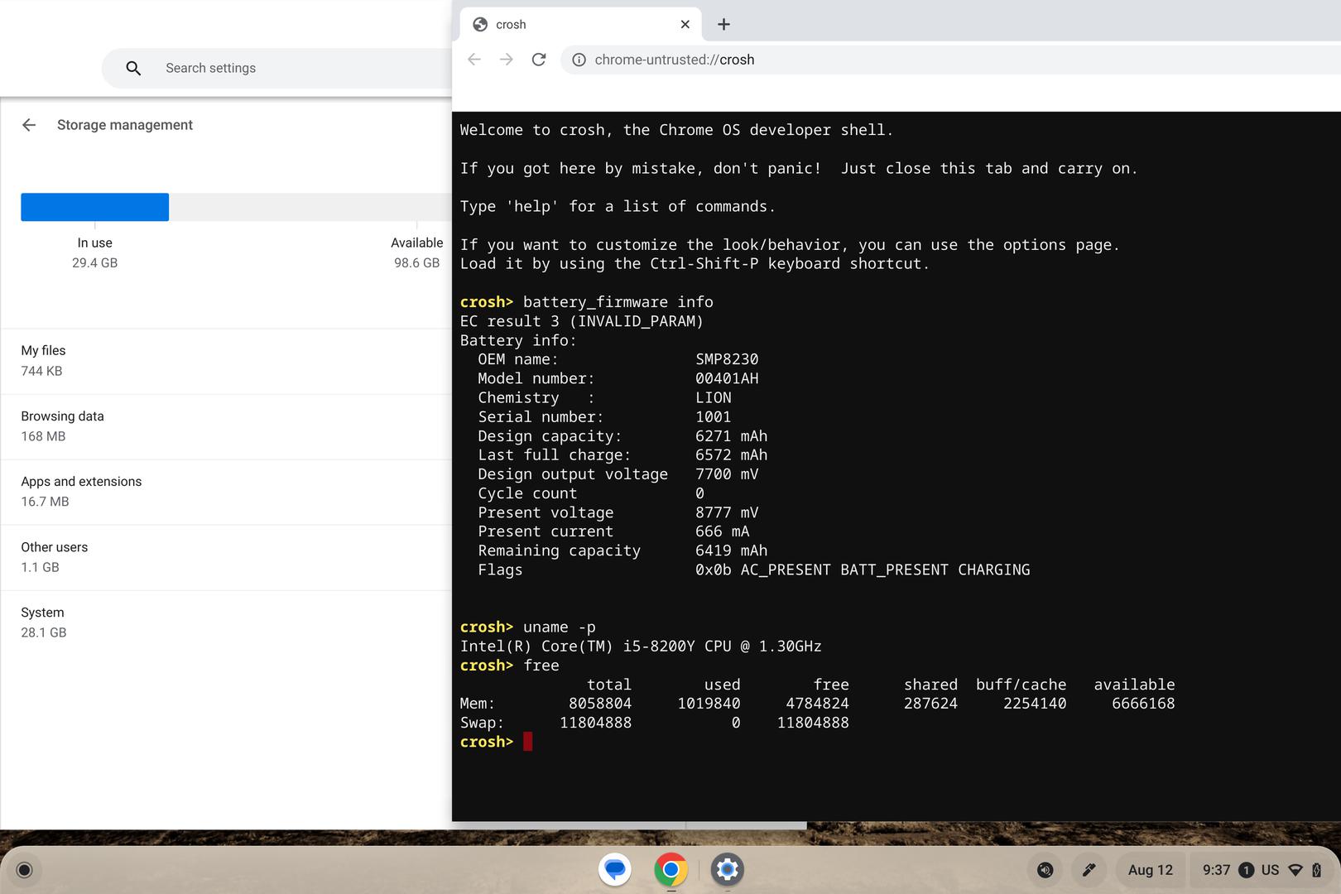The height and width of the screenshot is (894, 1341).
Task: Click the 'uname -p' command text
Action: [x=559, y=627]
